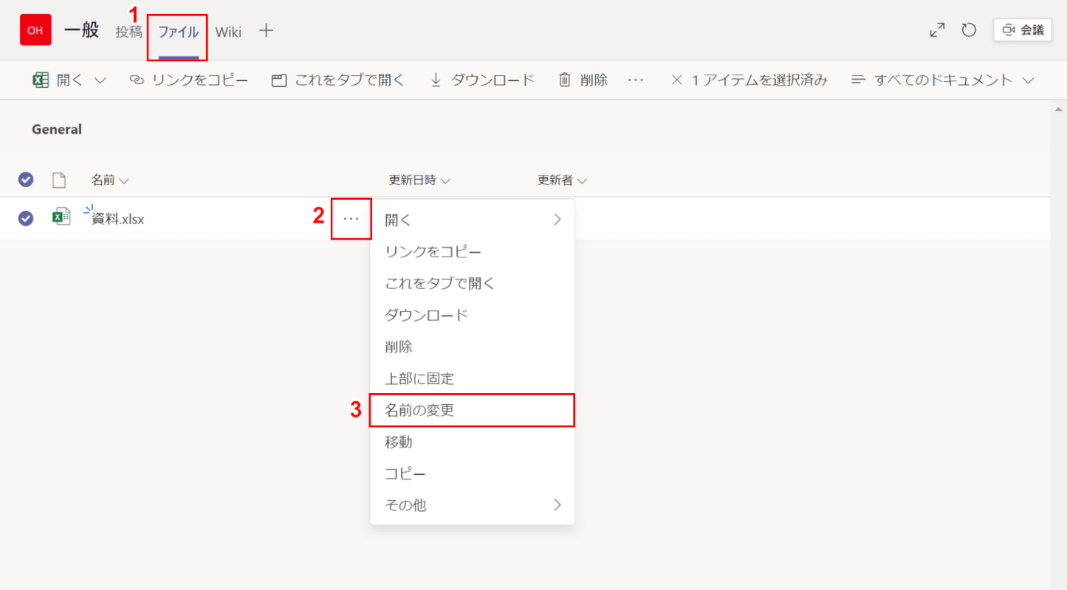Select これをタブで開く in context menu

click(x=473, y=283)
